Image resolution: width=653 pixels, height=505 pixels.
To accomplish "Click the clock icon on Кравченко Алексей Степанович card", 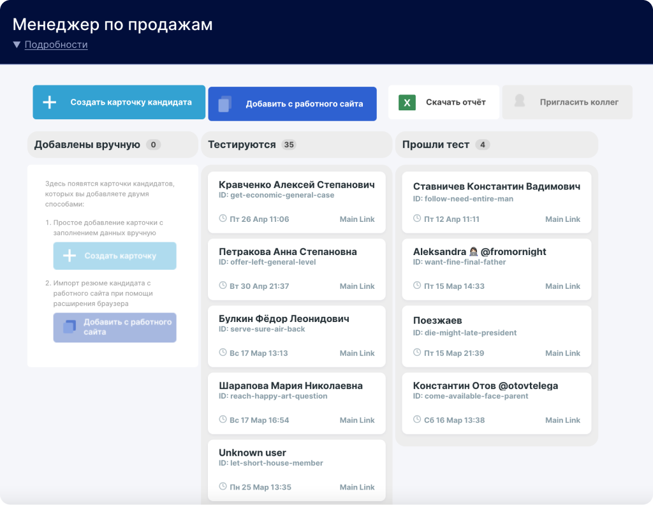I will [x=223, y=219].
